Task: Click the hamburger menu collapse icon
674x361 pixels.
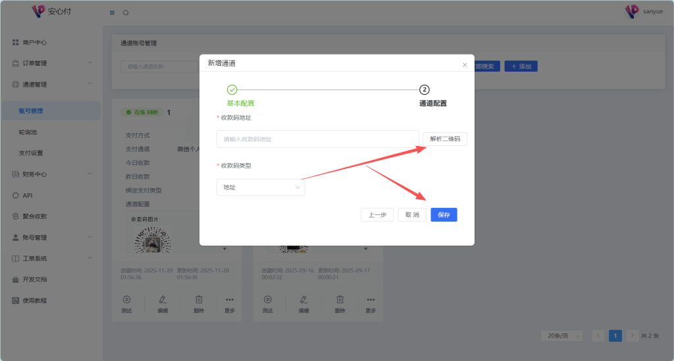Action: (x=112, y=12)
